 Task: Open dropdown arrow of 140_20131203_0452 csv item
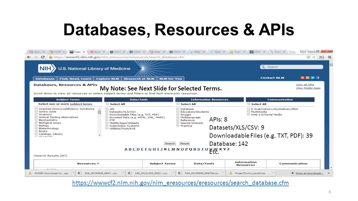pos(174,173)
